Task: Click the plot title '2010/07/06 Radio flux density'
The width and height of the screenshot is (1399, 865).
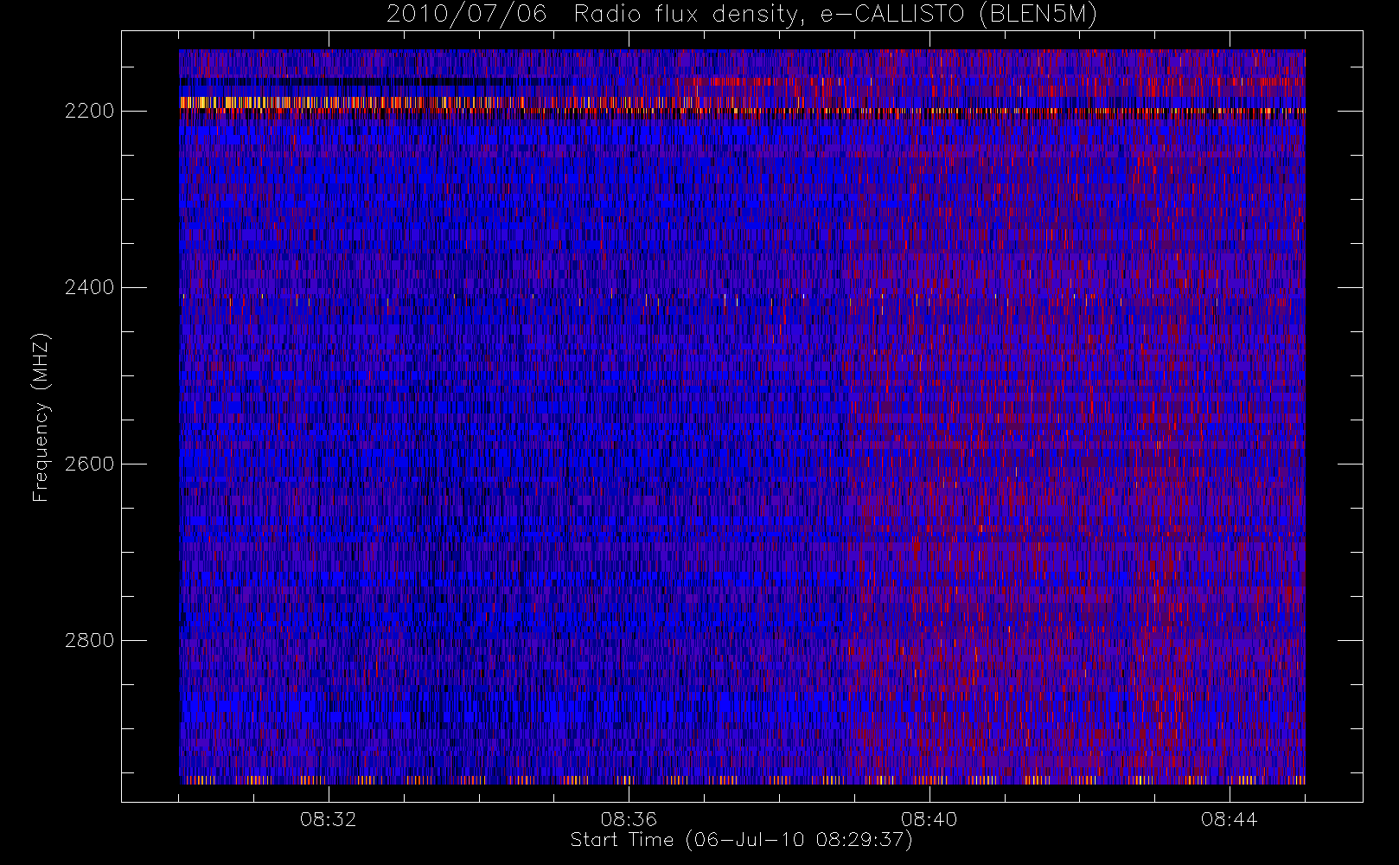Action: point(742,15)
